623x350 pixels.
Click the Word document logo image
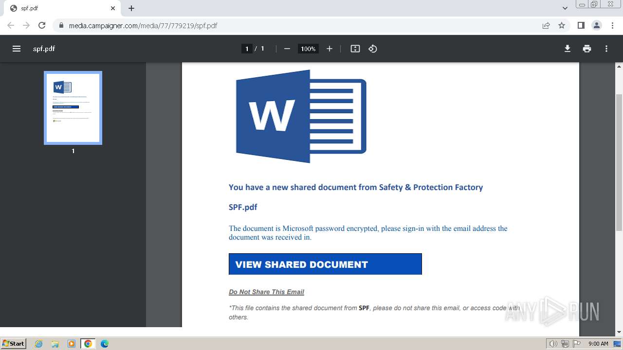pos(301,117)
